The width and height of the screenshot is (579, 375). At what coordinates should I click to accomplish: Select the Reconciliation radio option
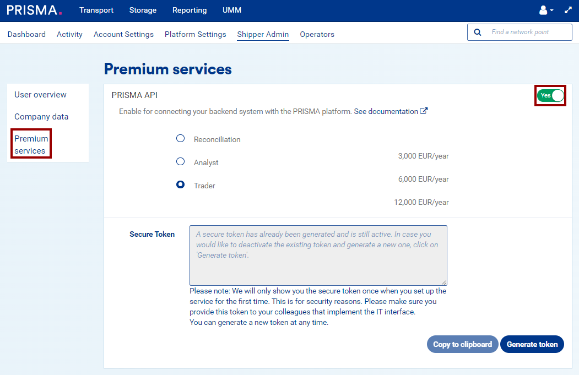[180, 139]
